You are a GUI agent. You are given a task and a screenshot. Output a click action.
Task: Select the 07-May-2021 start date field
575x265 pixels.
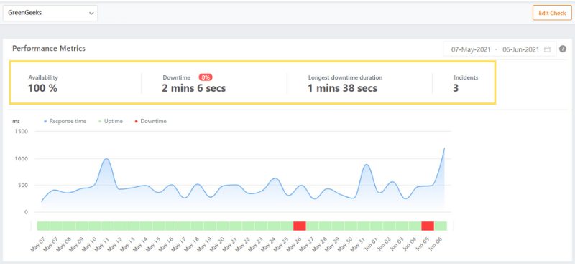[471, 49]
